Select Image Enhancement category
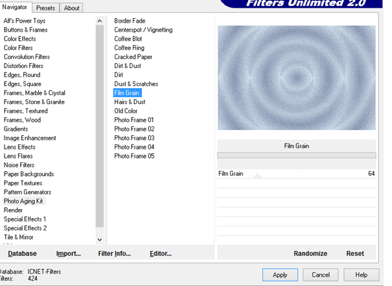Image resolution: width=392 pixels, height=286 pixels. (30, 138)
